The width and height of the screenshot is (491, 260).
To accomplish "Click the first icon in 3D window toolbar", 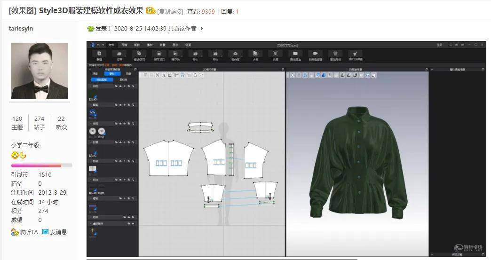I will pyautogui.click(x=292, y=75).
